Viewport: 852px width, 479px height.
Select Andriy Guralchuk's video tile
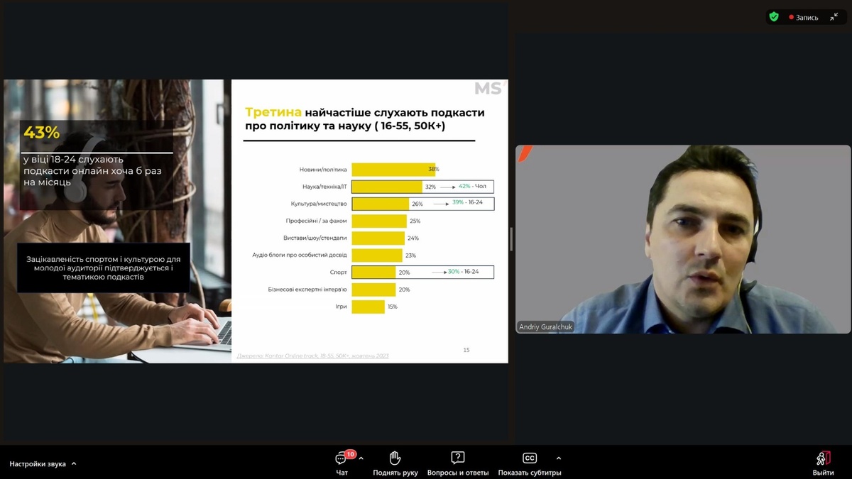682,239
